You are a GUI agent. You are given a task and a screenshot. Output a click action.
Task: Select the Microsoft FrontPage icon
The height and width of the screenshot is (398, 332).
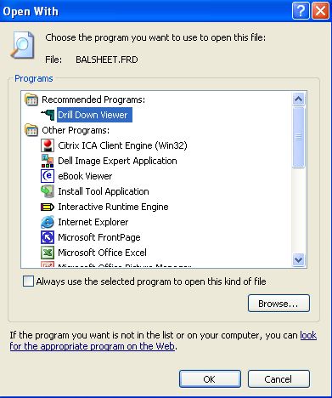(48, 237)
